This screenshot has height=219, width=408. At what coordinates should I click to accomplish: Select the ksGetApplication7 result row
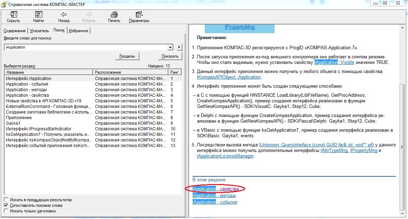[x=93, y=134]
